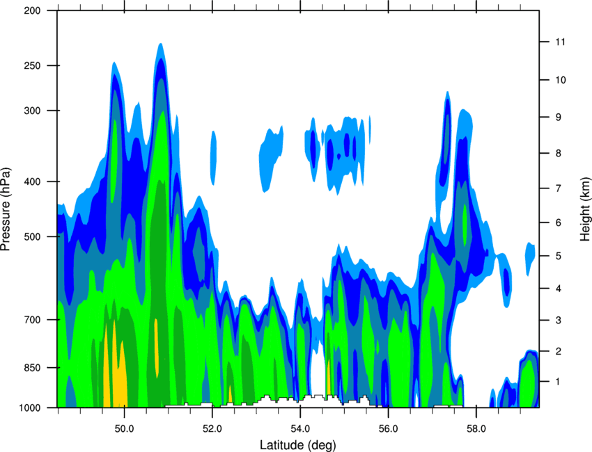Click the 1 km height label
Viewport: 592px width, 452px height.
(558, 382)
